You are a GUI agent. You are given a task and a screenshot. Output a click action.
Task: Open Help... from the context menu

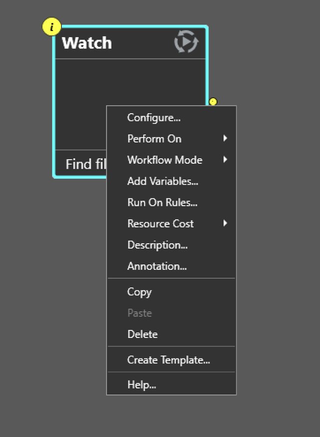171,384
